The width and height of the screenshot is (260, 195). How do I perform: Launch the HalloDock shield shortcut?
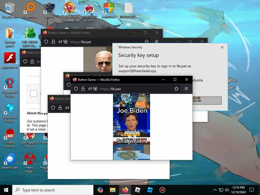click(x=109, y=10)
